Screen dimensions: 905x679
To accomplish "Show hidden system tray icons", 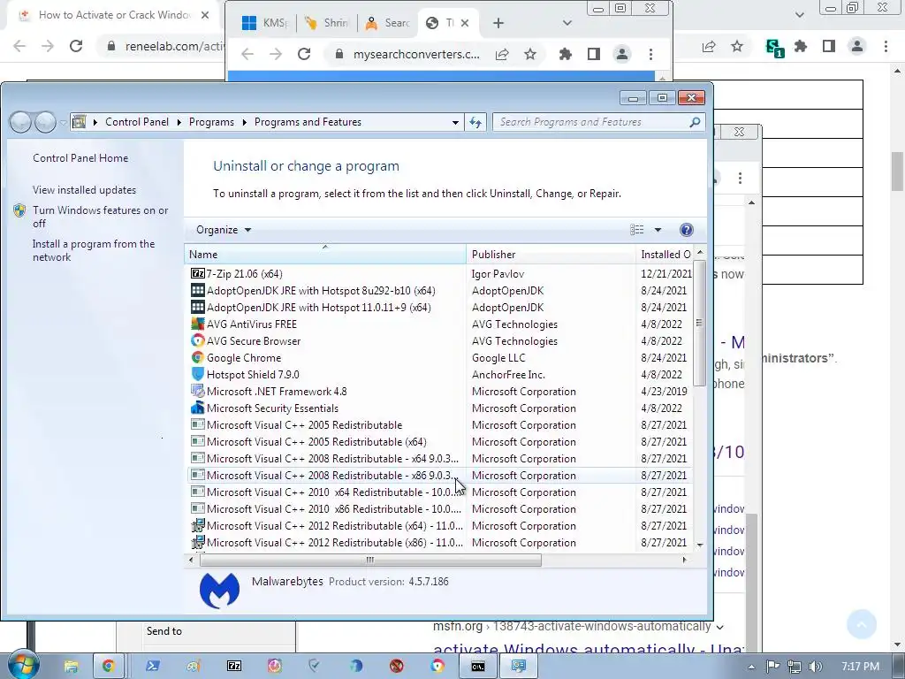I will click(x=751, y=667).
